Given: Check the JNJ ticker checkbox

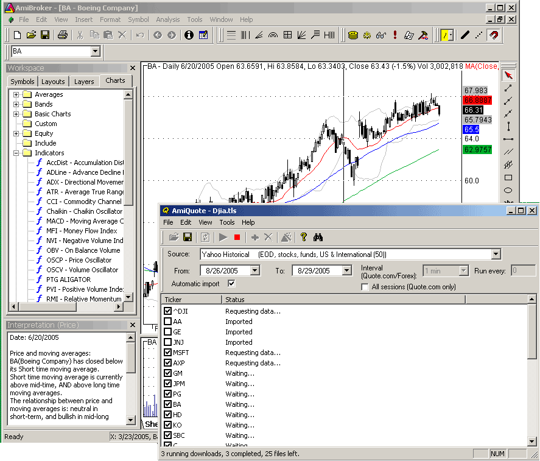Looking at the screenshot, I should click(167, 342).
